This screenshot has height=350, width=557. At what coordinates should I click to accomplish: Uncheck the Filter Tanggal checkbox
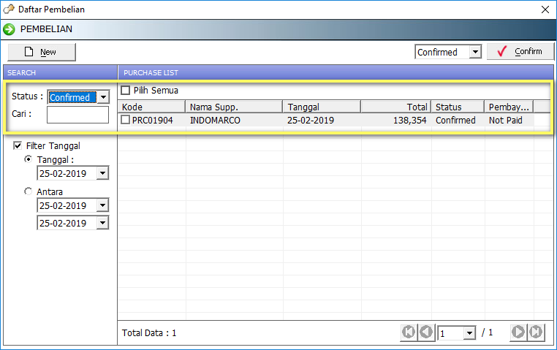[18, 145]
